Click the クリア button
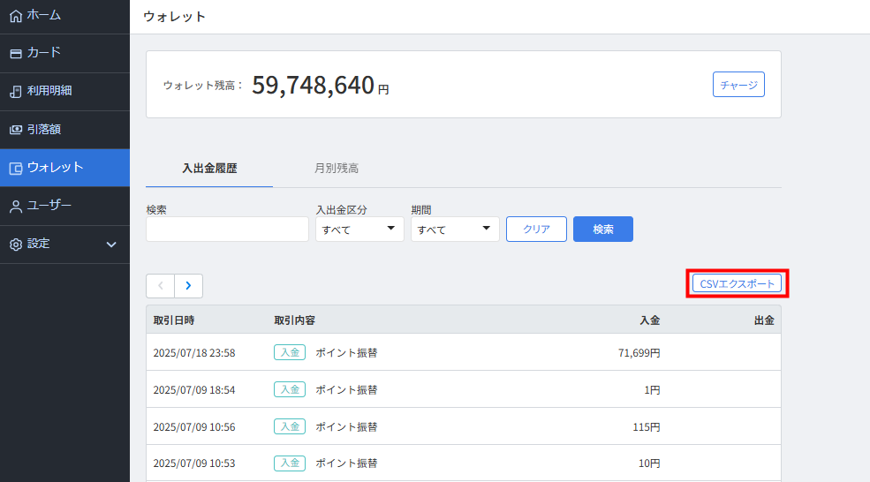The width and height of the screenshot is (870, 482). coord(536,229)
